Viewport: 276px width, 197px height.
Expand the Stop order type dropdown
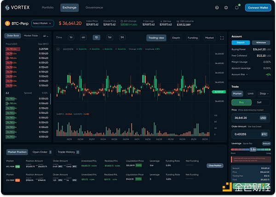click(264, 93)
